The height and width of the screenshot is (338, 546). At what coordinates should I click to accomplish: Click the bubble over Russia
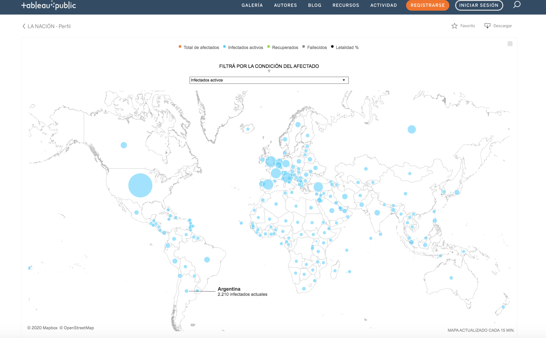tap(411, 129)
